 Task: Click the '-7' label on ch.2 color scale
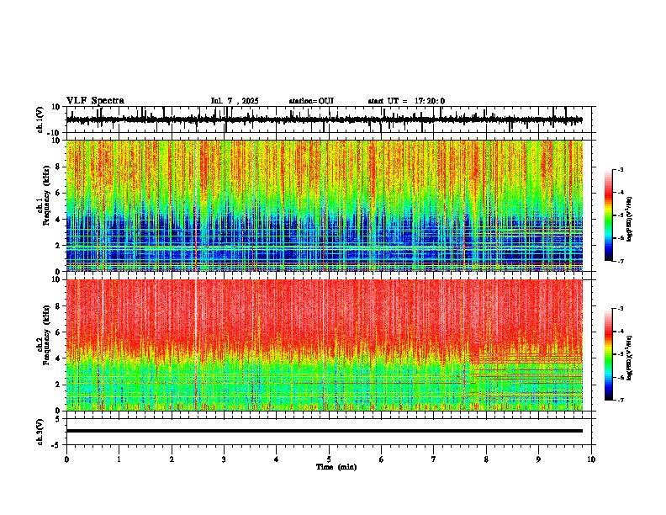621,400
